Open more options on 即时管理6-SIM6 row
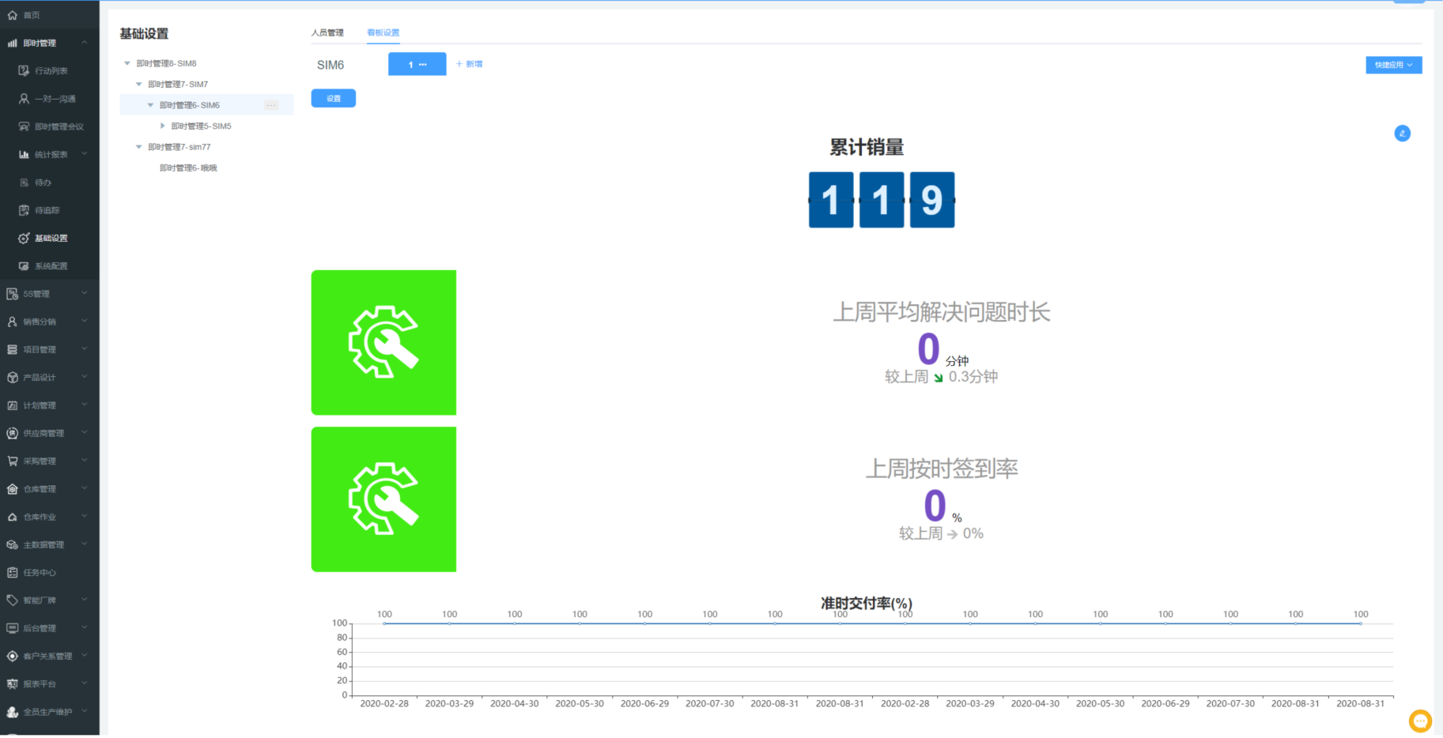 coord(271,105)
